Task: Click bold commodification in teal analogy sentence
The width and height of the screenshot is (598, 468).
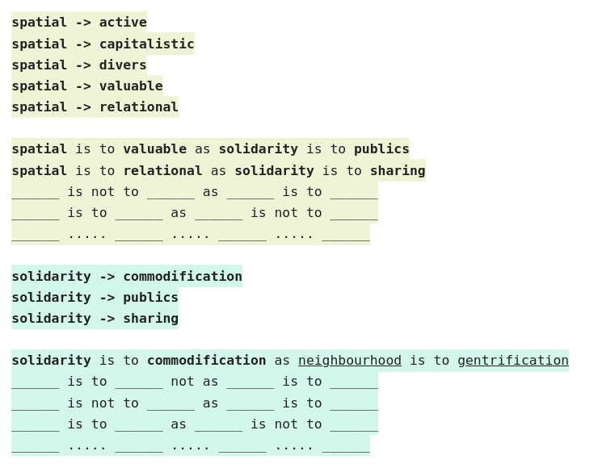Action: (206, 360)
